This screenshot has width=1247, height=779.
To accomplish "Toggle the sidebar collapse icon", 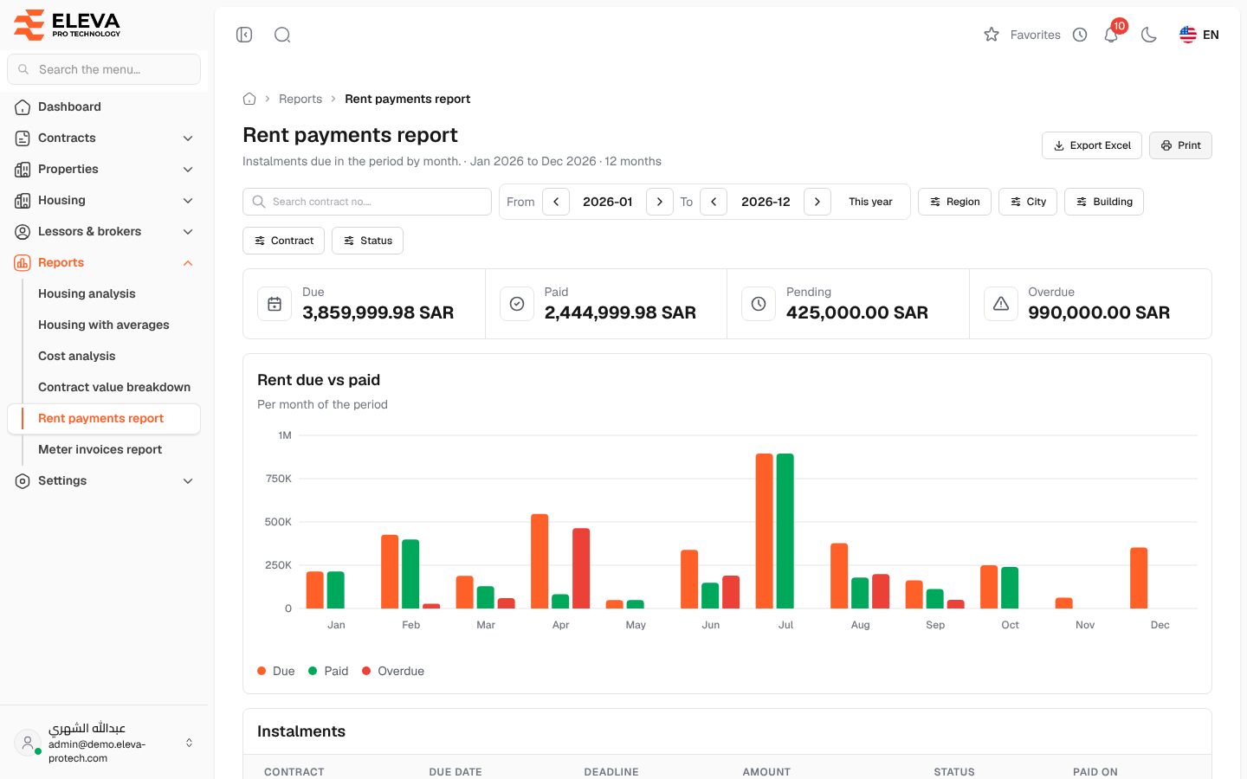I will [244, 35].
